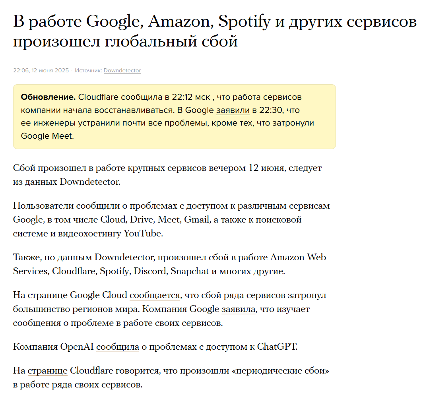Screen dimensions: 423x397
Task: Click the word 'Snapchat' in the services list
Action: [x=190, y=271]
